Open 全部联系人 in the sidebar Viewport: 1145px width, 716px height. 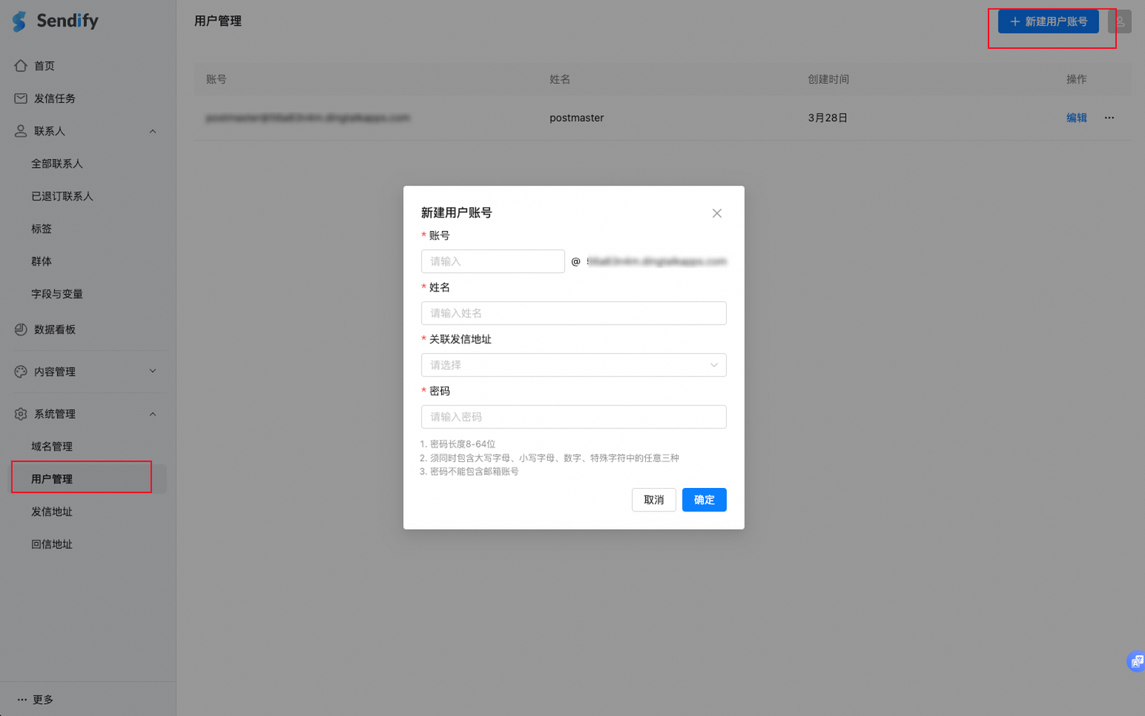pos(57,164)
